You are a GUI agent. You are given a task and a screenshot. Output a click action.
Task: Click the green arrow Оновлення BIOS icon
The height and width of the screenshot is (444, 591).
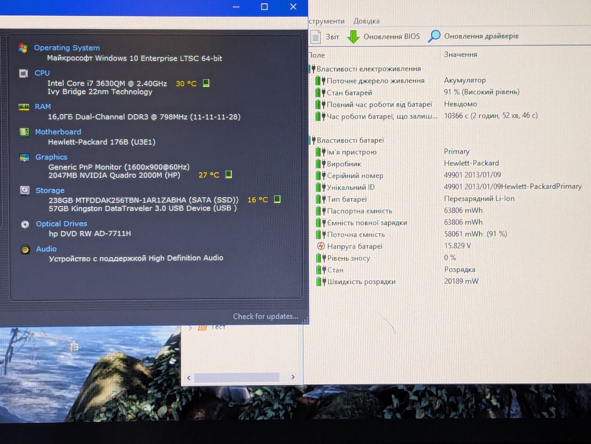[353, 36]
